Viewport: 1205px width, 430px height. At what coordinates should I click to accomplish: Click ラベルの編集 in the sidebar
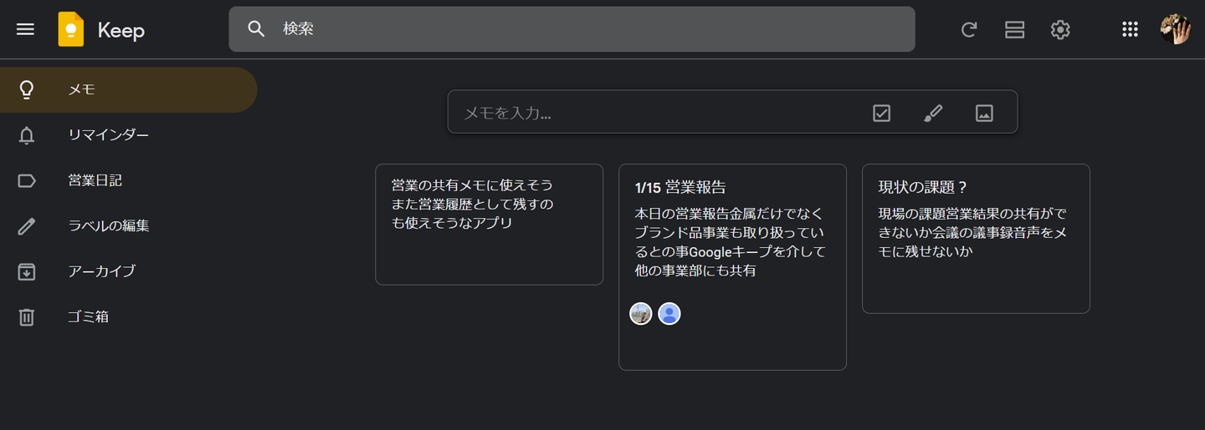coord(109,226)
